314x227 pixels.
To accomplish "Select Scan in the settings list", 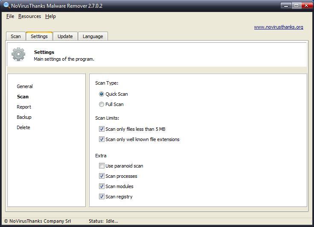I will click(x=23, y=97).
